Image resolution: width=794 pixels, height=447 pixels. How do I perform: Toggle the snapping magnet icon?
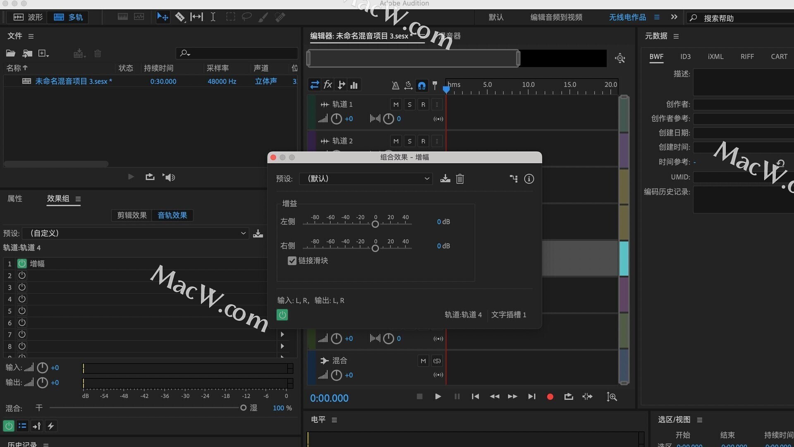click(421, 85)
